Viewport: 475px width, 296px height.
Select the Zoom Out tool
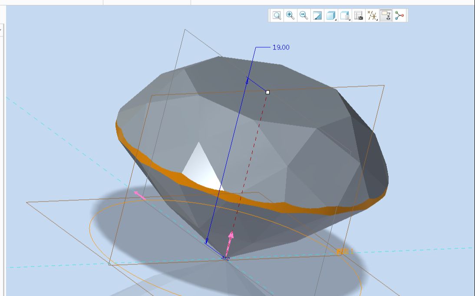[x=303, y=15]
